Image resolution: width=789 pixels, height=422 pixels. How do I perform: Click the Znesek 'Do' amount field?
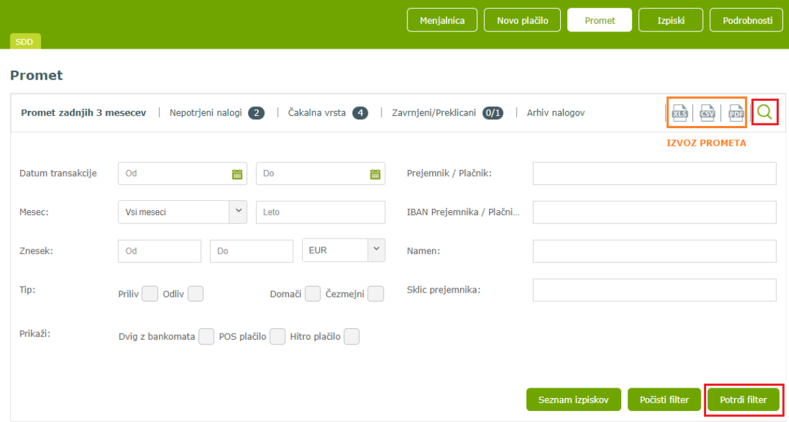(251, 251)
